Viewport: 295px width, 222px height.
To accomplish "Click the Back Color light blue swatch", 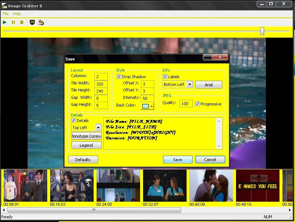I will 145,106.
